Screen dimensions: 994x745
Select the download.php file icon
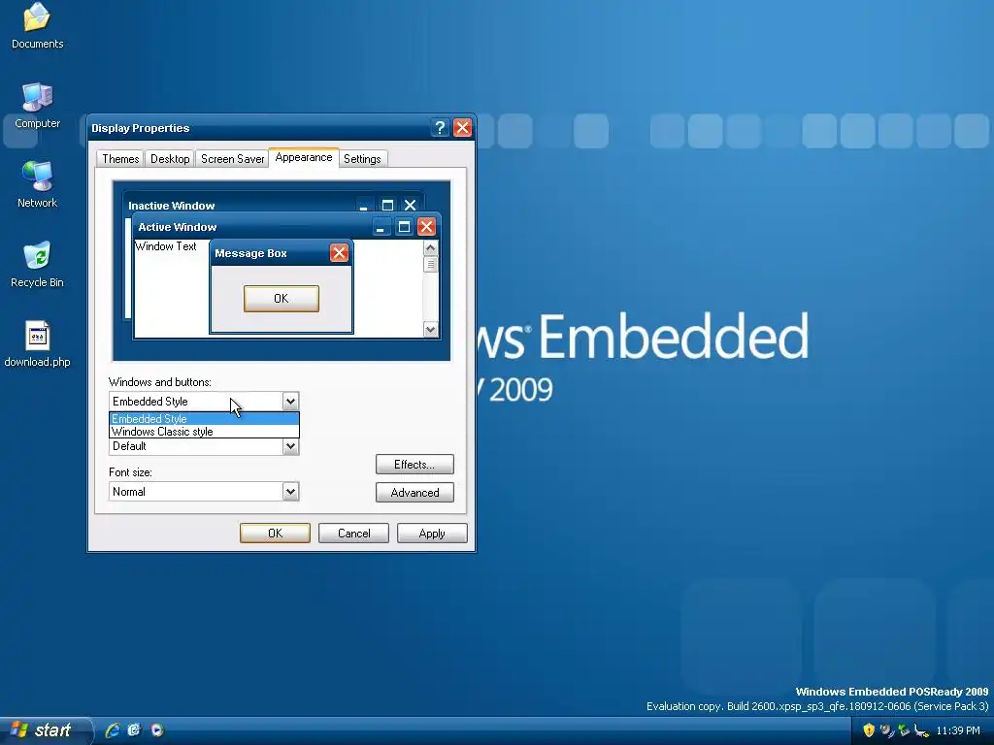37,344
